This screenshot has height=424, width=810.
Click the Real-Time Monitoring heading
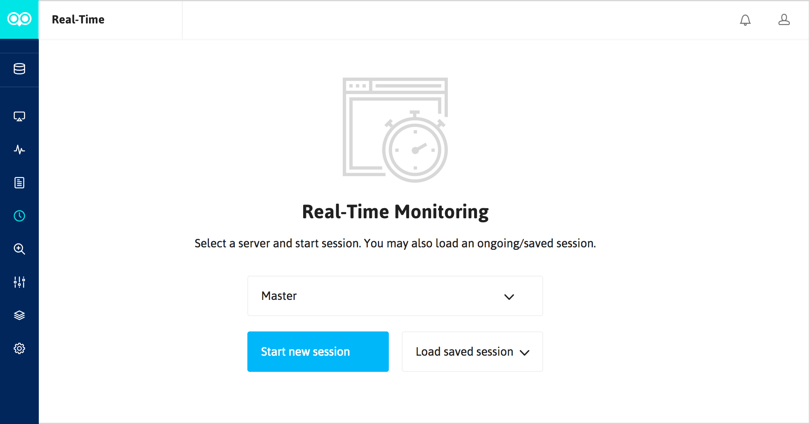(x=395, y=212)
